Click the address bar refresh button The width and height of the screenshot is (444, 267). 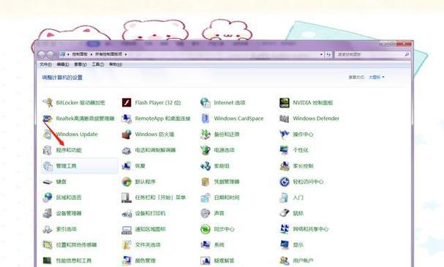tap(328, 54)
